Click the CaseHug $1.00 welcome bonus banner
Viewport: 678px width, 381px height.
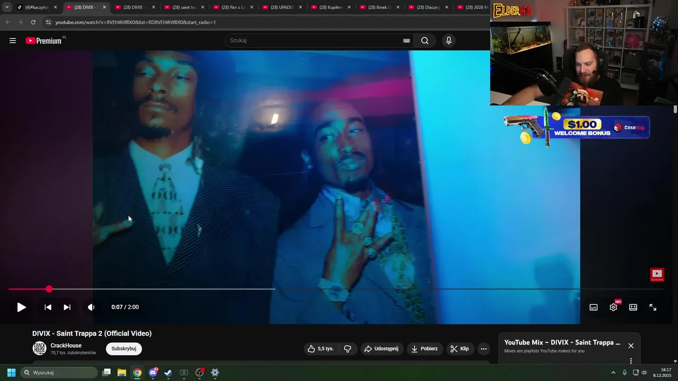tap(576, 127)
